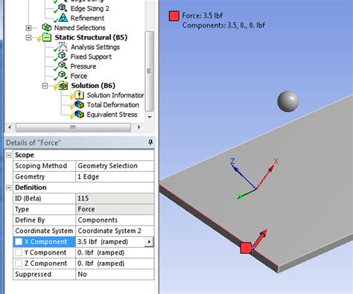
Task: Click the Named Selections icon
Action: click(46, 28)
